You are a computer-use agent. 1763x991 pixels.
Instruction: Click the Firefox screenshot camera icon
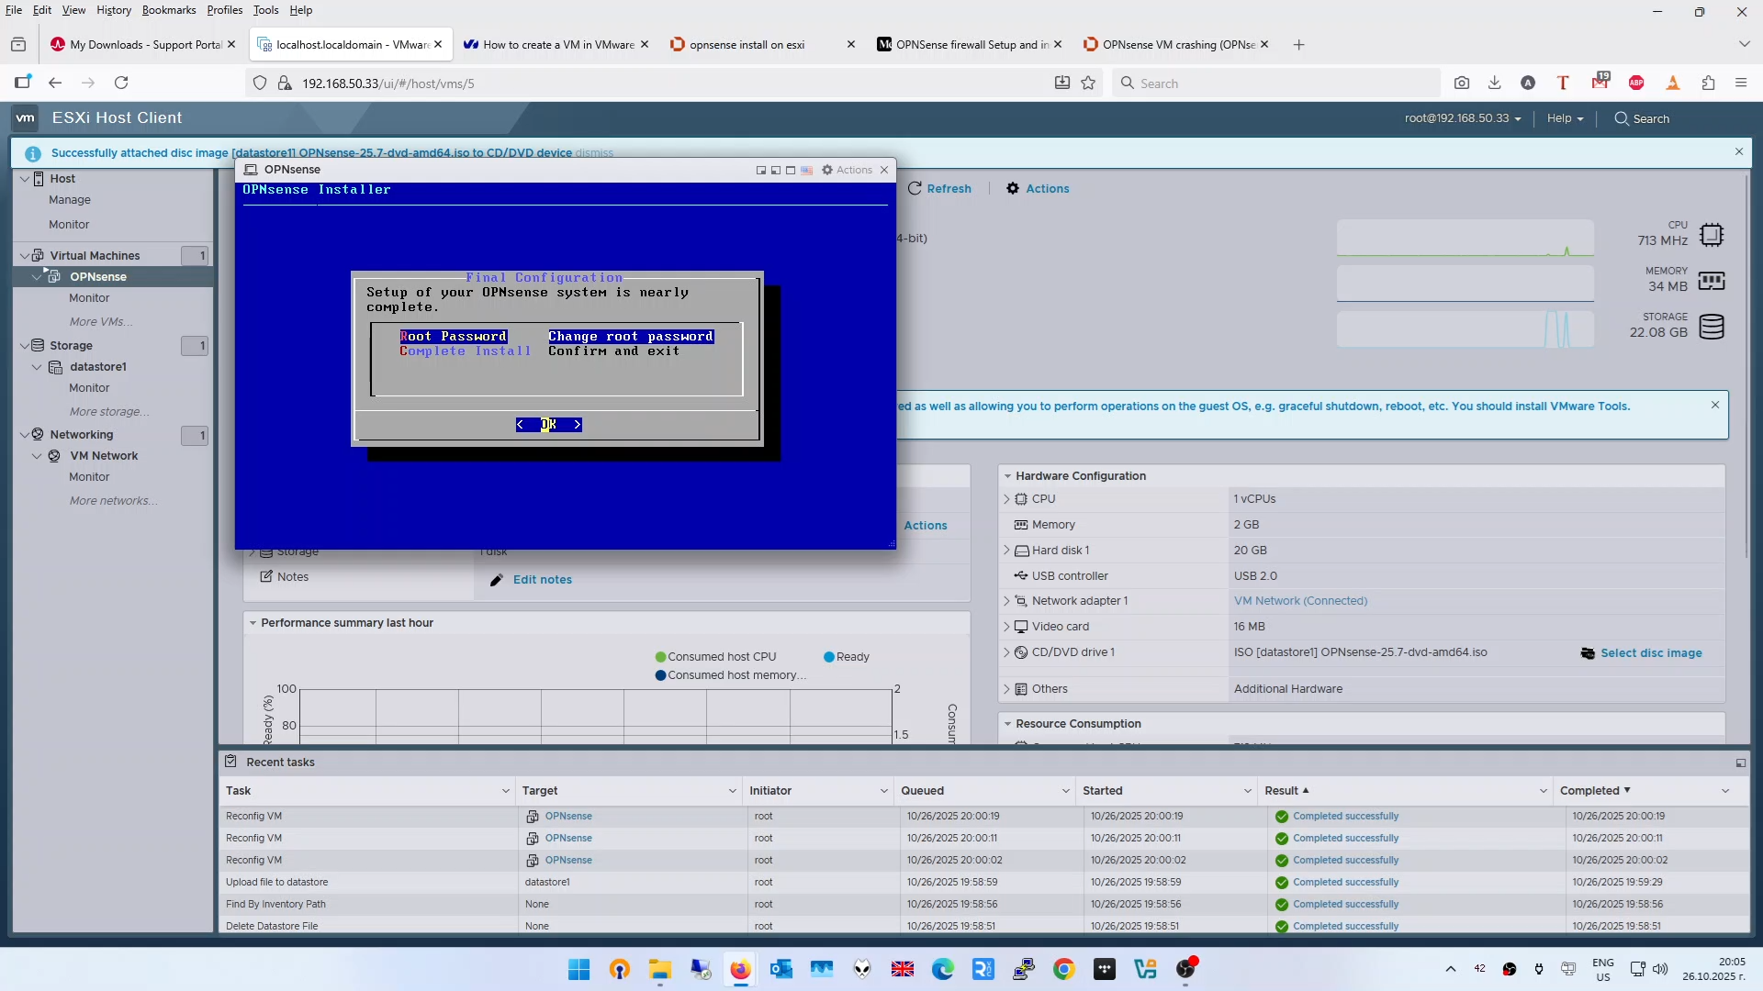(x=1462, y=83)
